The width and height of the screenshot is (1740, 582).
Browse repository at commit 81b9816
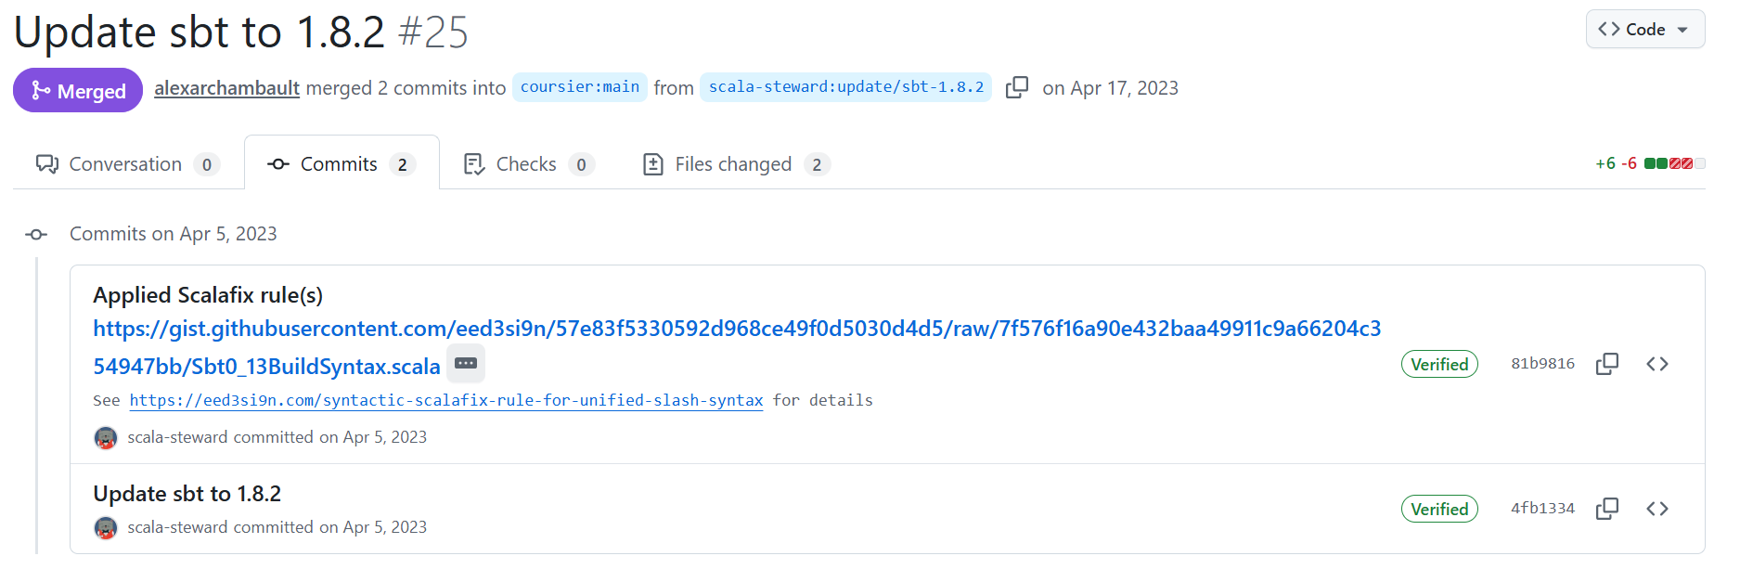(x=1657, y=364)
